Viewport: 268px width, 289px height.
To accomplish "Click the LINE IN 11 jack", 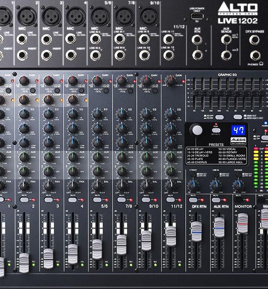I will point(169,39).
